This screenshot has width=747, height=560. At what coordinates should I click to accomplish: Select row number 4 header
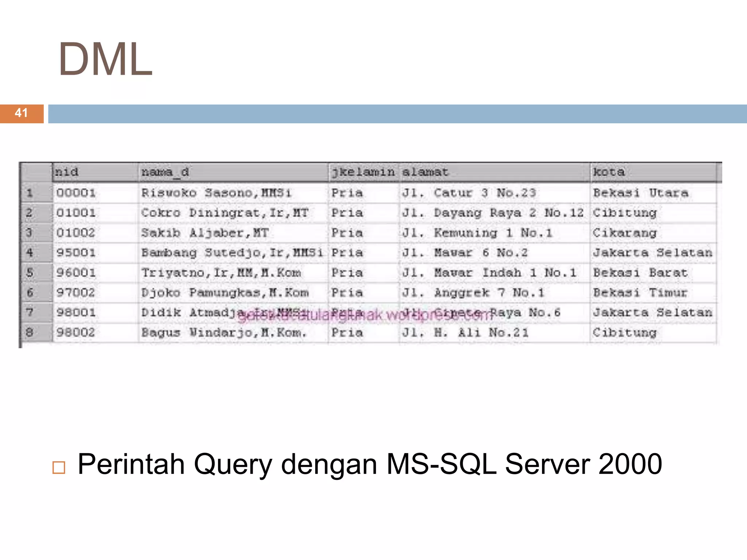click(36, 253)
